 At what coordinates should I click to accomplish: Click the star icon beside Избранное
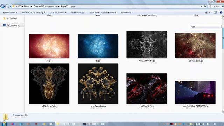pos(5,18)
